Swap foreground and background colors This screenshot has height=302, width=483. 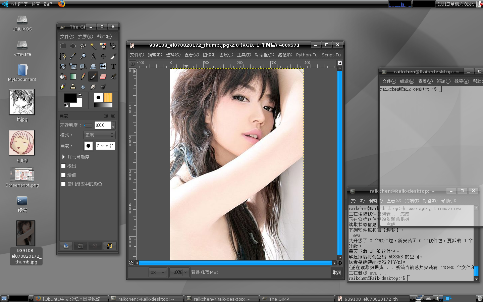point(80,95)
